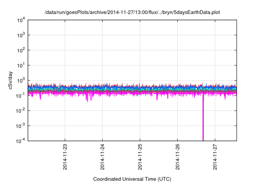Click the Coordinated Universal Time (UTC) label

[132, 179]
